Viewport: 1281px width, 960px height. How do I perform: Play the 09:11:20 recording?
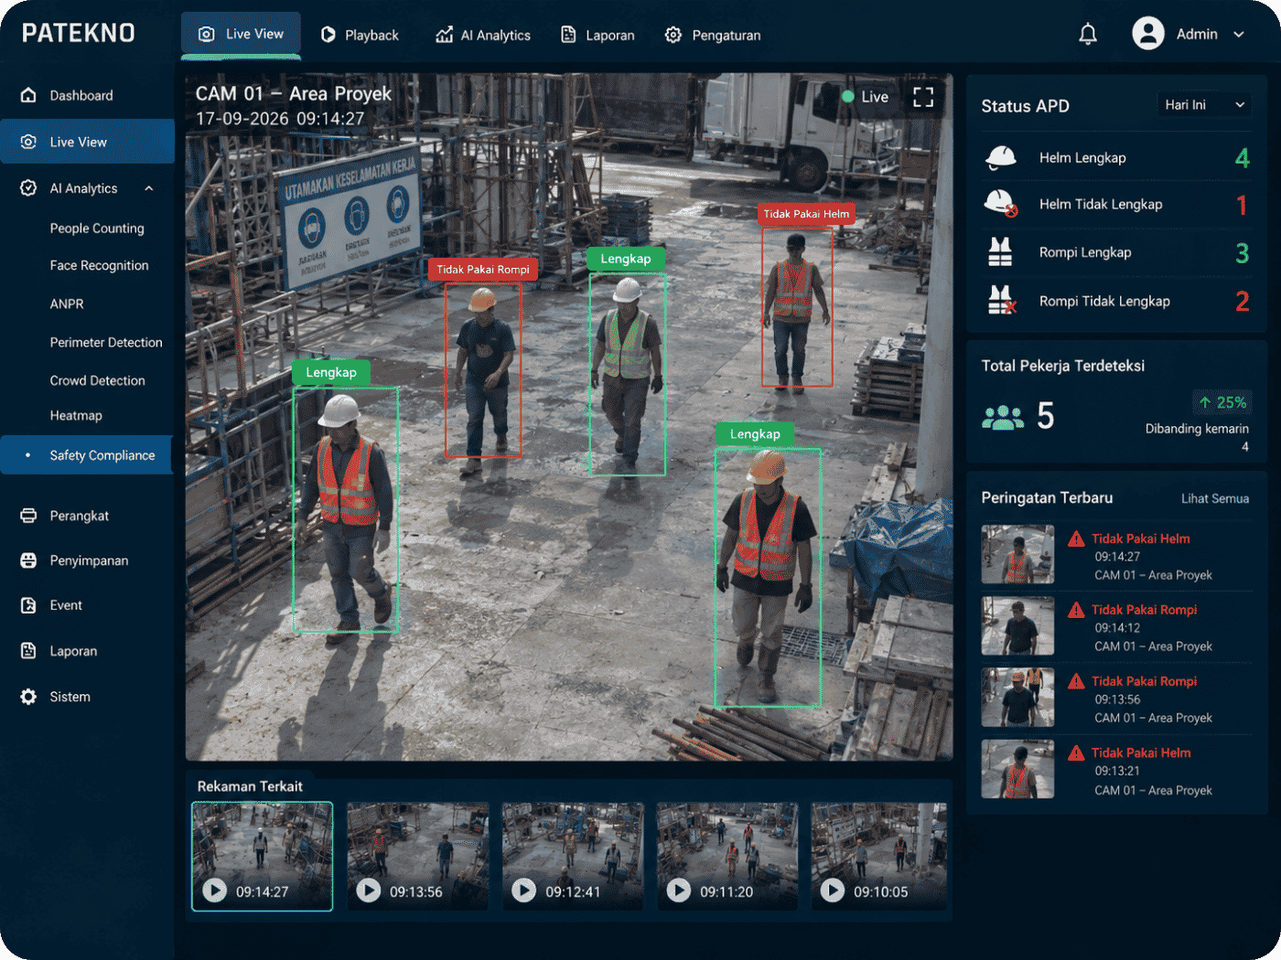tap(678, 891)
